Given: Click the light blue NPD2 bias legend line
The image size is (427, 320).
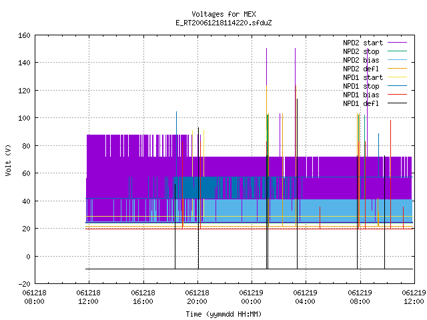Looking at the screenshot, I should (397, 60).
